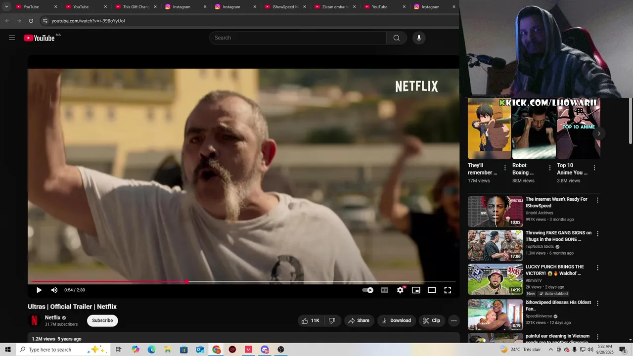The width and height of the screenshot is (633, 356).
Task: Open the player settings gear
Action: pos(400,290)
